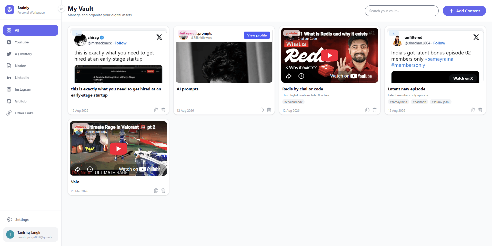
Task: Click the AI prompts card title
Action: click(x=187, y=89)
